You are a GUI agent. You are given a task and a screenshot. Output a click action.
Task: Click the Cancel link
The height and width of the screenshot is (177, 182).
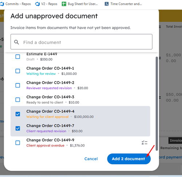[91, 159]
